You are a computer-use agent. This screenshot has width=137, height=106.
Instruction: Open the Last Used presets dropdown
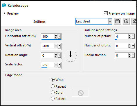point(110,21)
